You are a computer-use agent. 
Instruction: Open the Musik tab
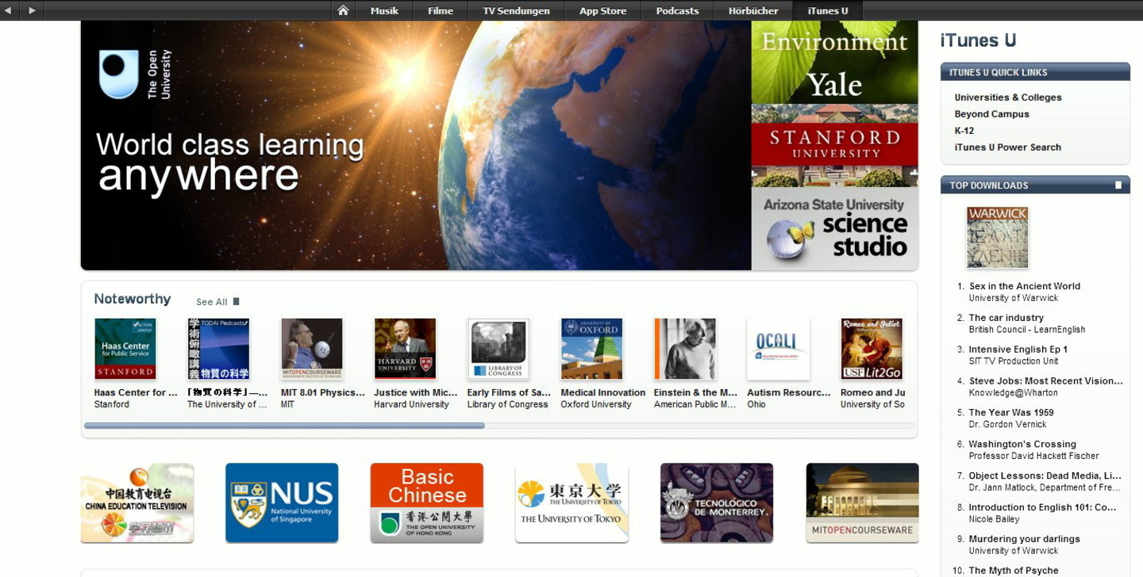(x=384, y=10)
